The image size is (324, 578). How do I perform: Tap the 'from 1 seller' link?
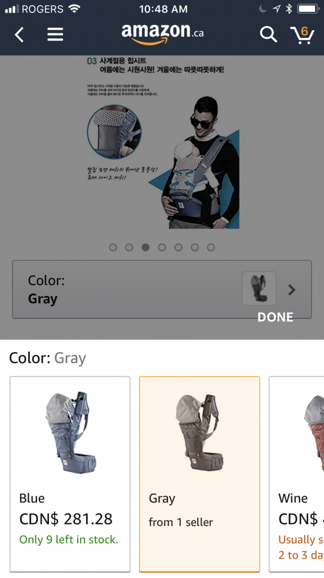(x=181, y=522)
